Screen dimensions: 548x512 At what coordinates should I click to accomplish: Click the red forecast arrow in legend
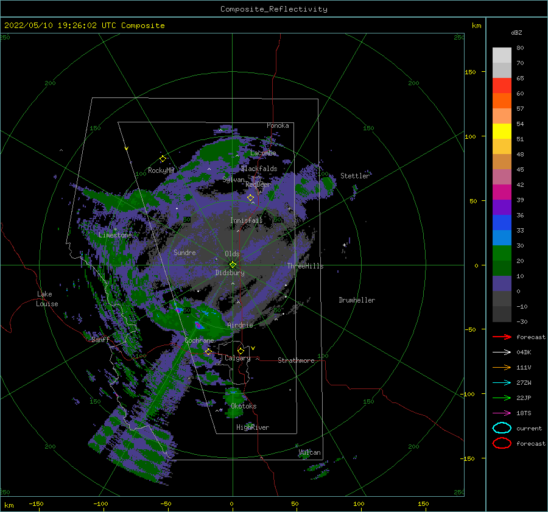pyautogui.click(x=502, y=337)
